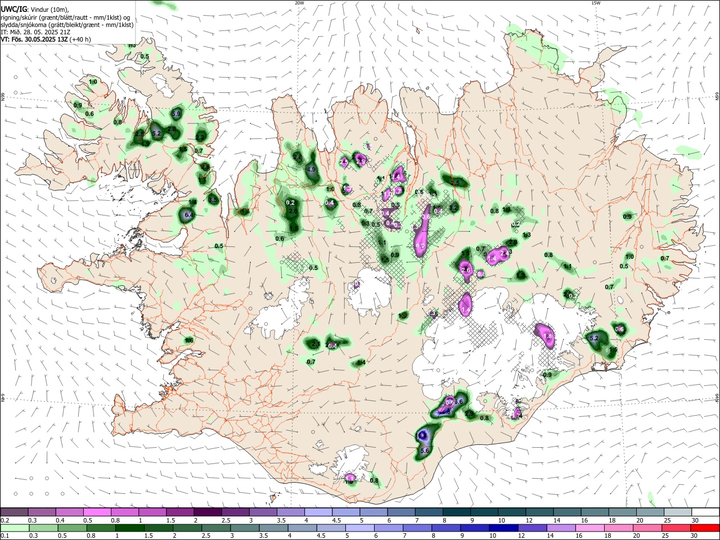Pick lower legend swatch between 0.8 and 1
This screenshot has height=540, width=720.
101,528
